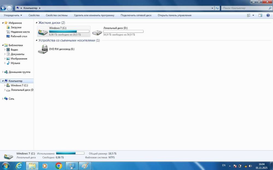Expand 'Windows 7 (C:)' in the tree
Viewport: 273px width, 170px height.
pos(5,85)
